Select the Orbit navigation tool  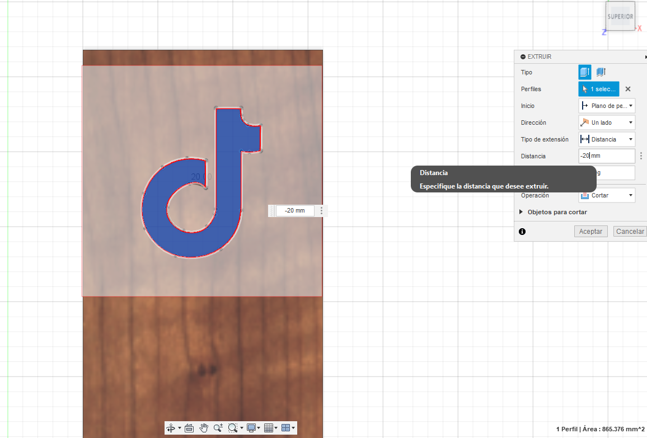(x=170, y=428)
